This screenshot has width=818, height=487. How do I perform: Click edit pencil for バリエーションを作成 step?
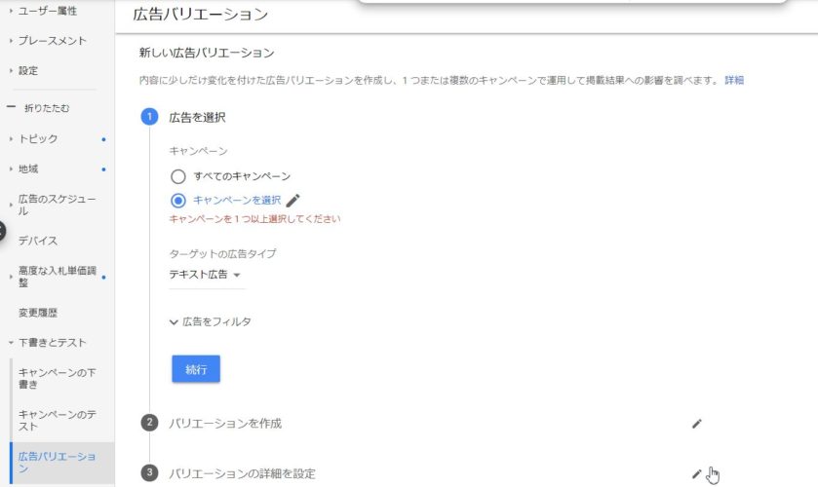(x=696, y=424)
